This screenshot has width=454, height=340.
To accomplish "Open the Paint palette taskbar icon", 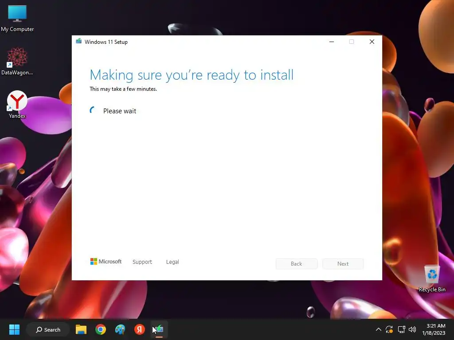I will pos(120,329).
